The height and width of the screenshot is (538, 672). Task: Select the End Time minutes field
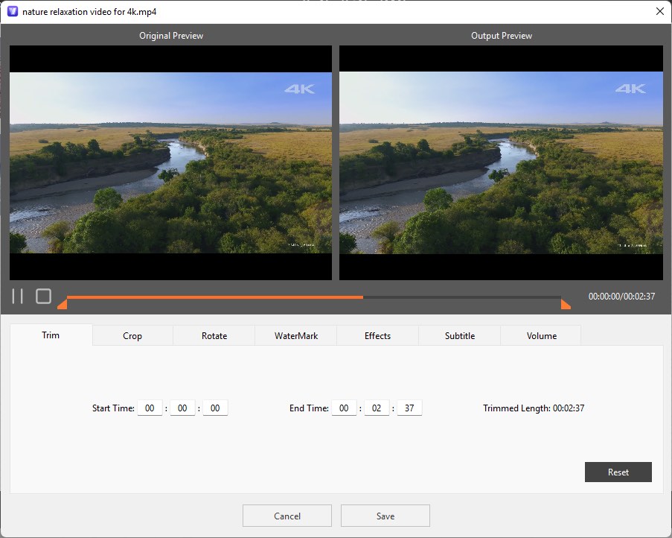[377, 408]
